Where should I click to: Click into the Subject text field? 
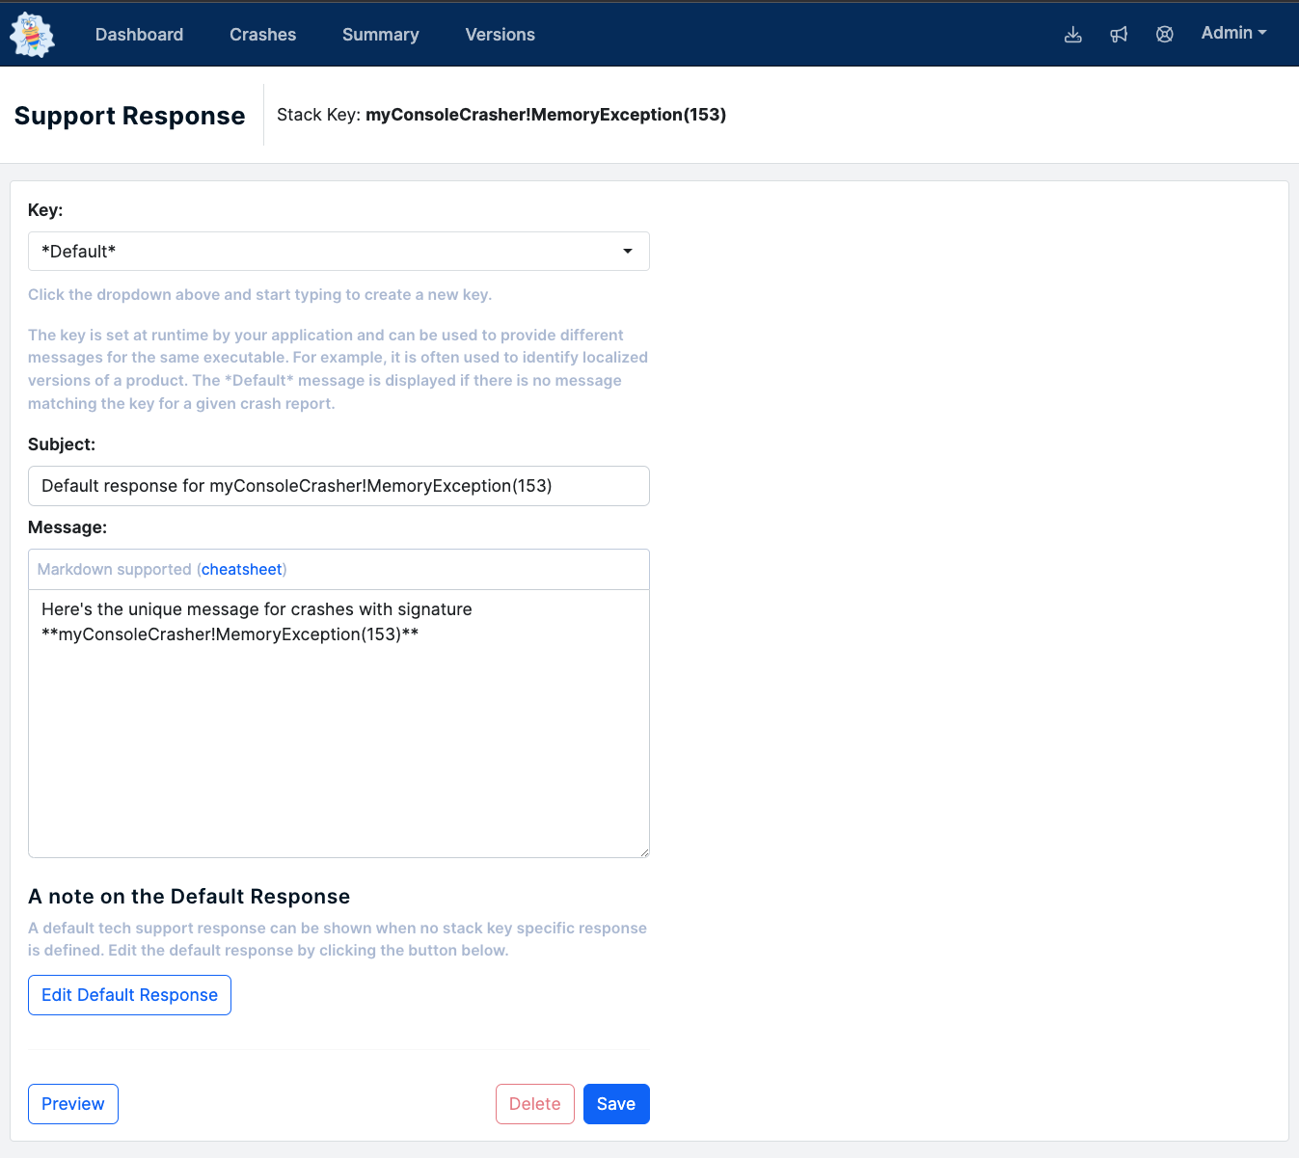[x=338, y=486]
